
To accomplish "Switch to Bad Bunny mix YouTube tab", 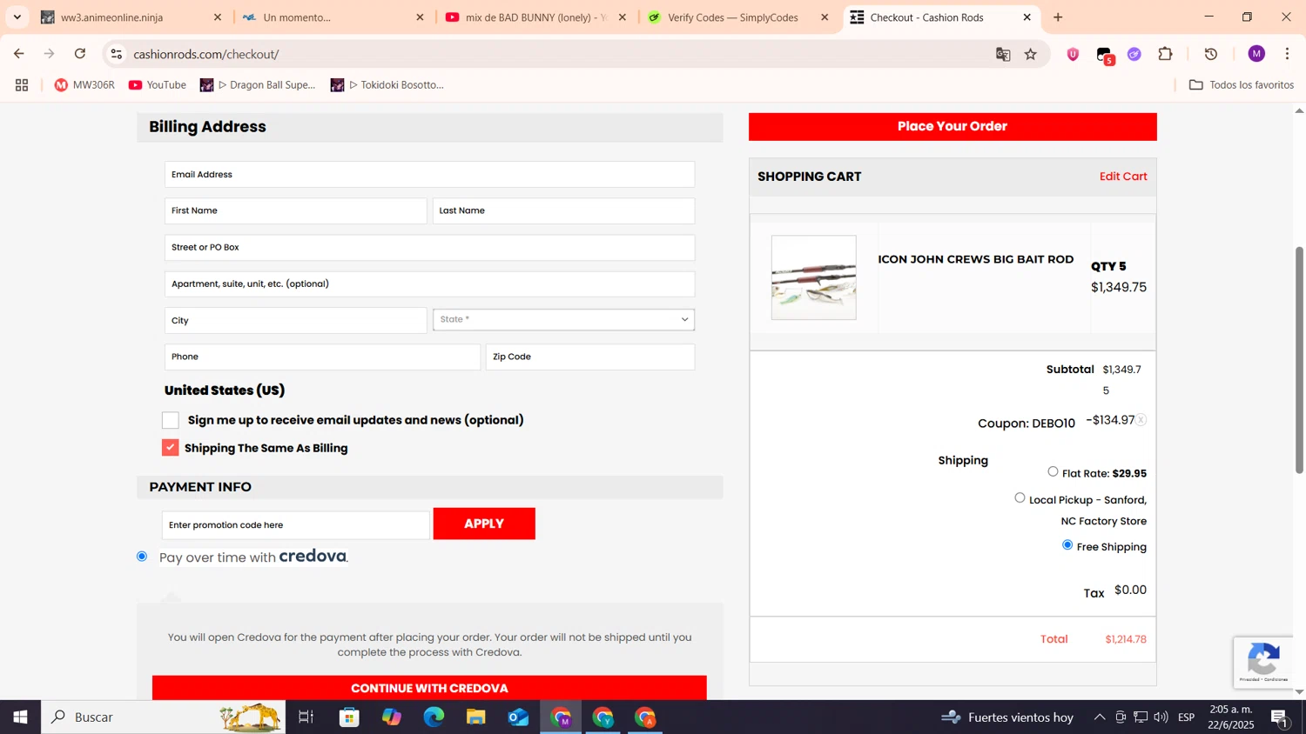I will point(535,17).
